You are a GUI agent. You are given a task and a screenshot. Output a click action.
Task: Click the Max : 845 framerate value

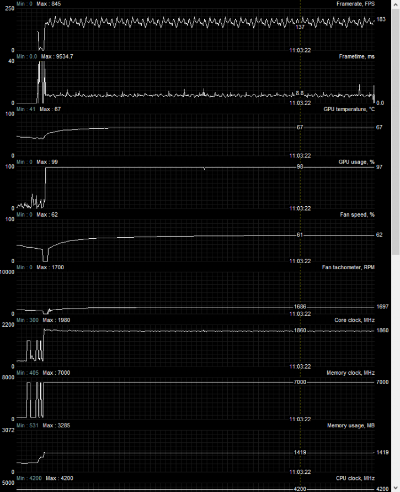coord(49,4)
